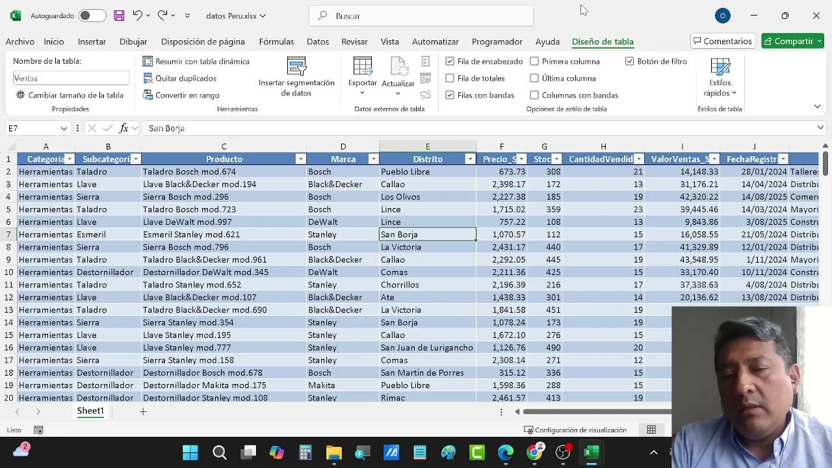The image size is (832, 468).
Task: Click the Buscar search box
Action: click(421, 16)
